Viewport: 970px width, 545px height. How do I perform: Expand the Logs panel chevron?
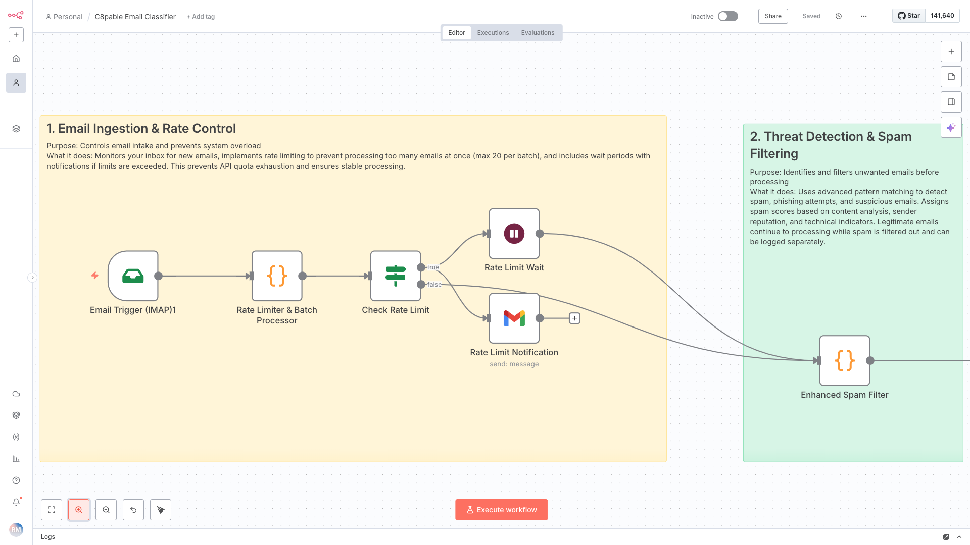pos(959,537)
